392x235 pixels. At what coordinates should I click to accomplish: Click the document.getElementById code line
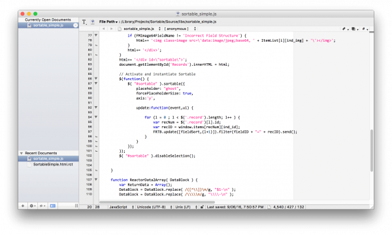point(174,64)
